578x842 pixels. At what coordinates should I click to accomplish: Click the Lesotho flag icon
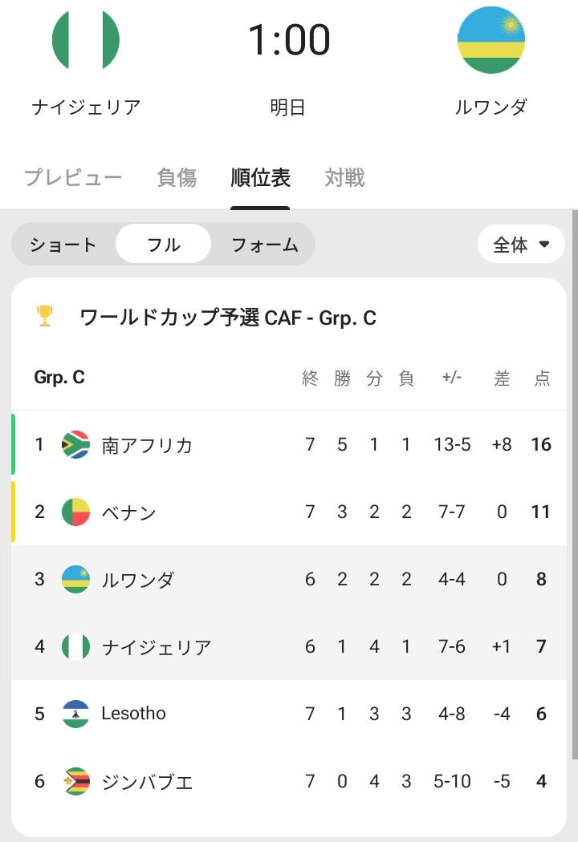coord(75,714)
